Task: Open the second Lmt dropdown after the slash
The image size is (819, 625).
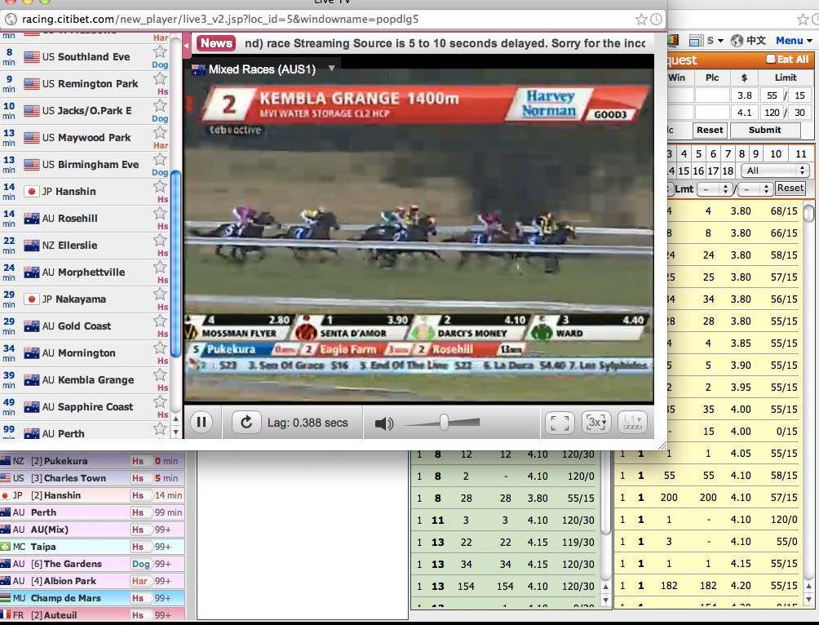Action: point(756,189)
